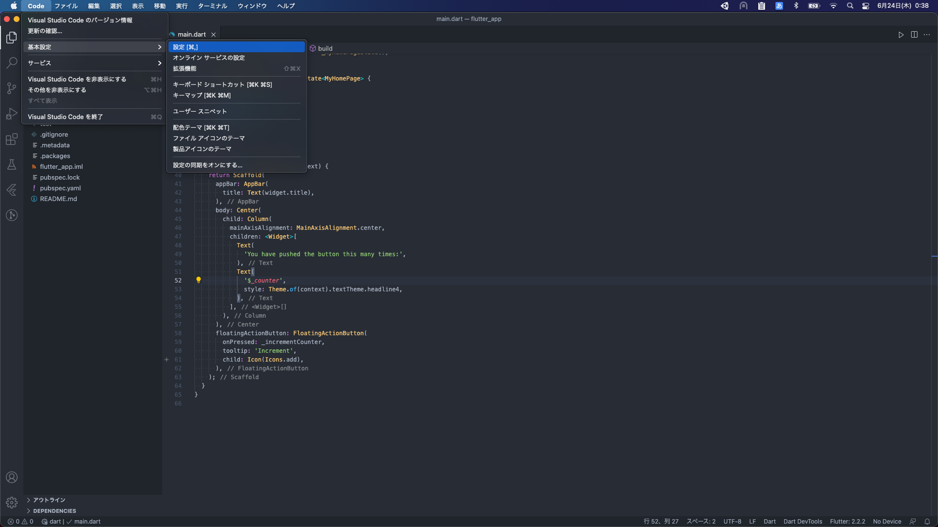Image resolution: width=938 pixels, height=527 pixels.
Task: Click the feedback icon in status bar
Action: (913, 522)
